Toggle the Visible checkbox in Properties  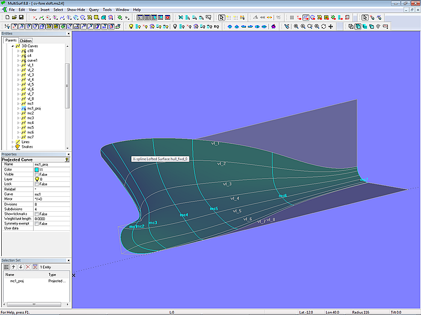pyautogui.click(x=37, y=174)
